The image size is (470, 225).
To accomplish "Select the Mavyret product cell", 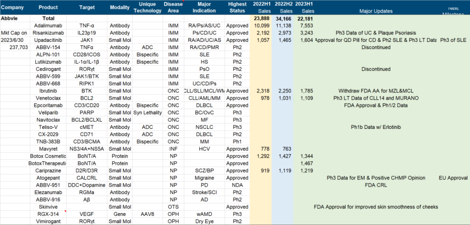I will (48, 148).
